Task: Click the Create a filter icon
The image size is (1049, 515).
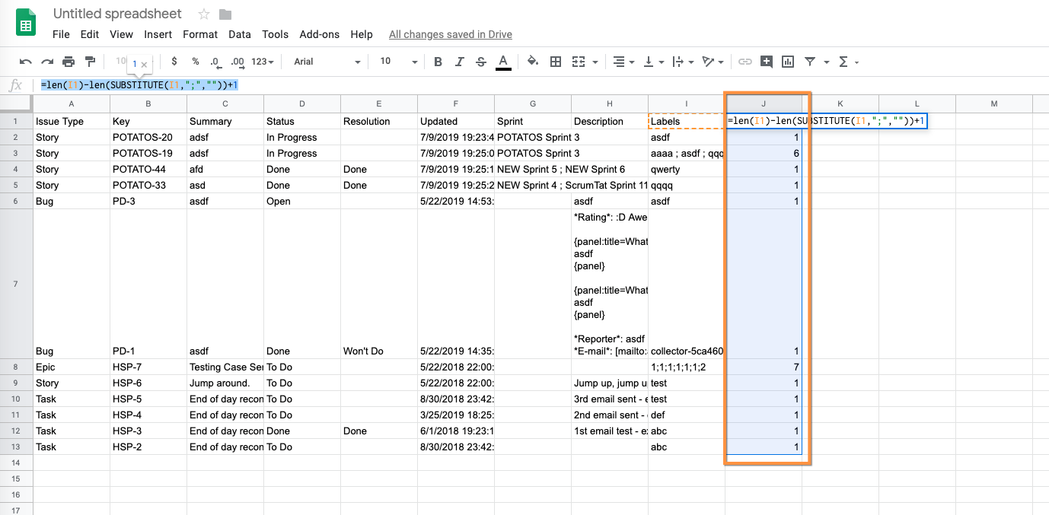Action: (810, 62)
